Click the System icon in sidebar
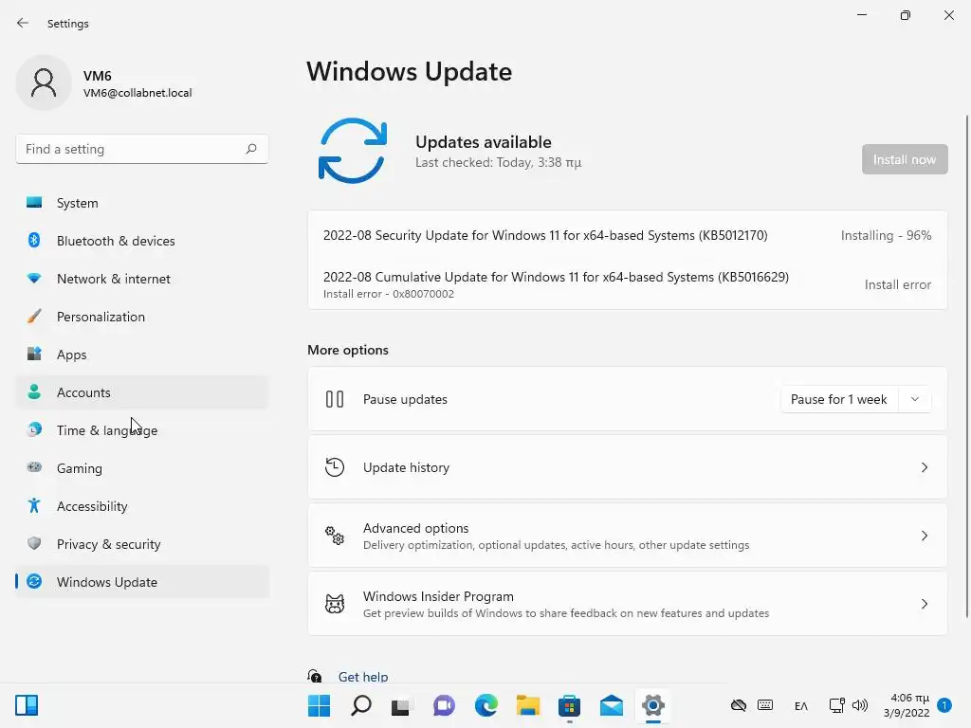This screenshot has height=728, width=971. coord(34,203)
